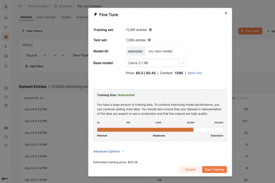The width and height of the screenshot is (275, 183).
Task: Open the equals operator dropdown
Action: (59, 55)
